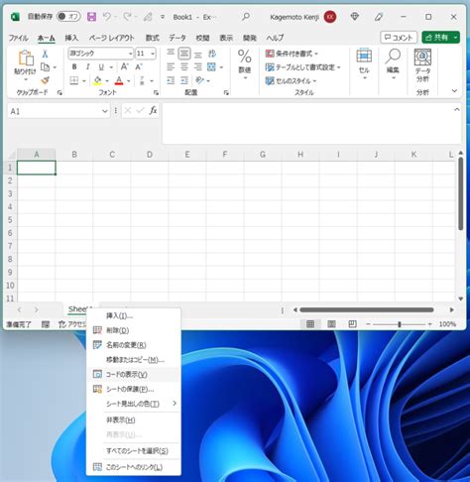Open Conditional Formatting (条件付き書式) dropdown
470x482 pixels.
pos(292,54)
